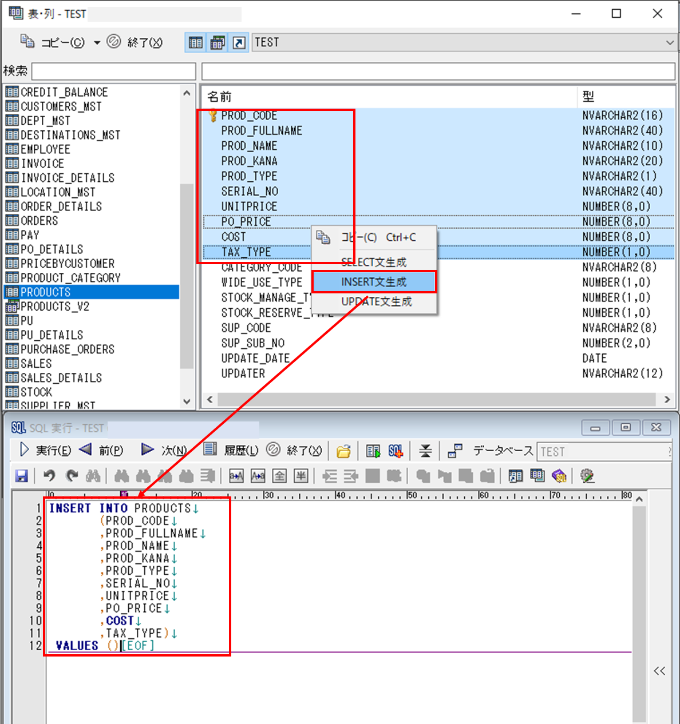Toggle the multiple tables view button
The height and width of the screenshot is (724, 680).
218,42
